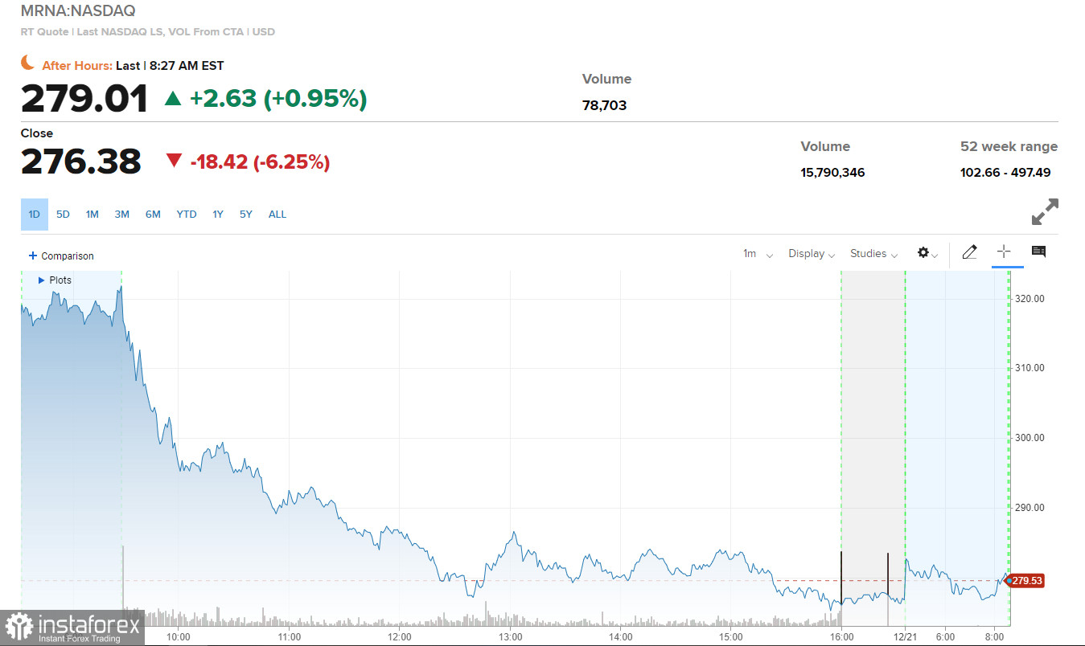Switch to the 5D time range
This screenshot has height=646, width=1085.
pyautogui.click(x=63, y=215)
